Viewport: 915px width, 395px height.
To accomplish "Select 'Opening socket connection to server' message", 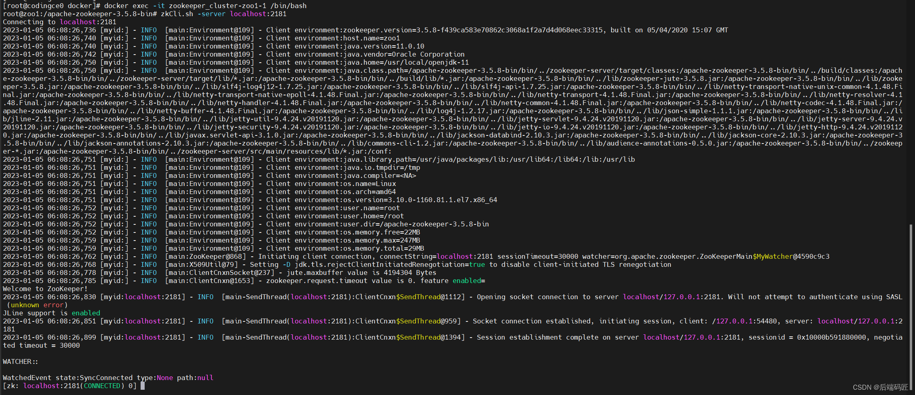I will (548, 297).
